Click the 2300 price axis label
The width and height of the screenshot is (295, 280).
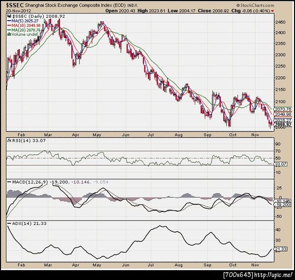tap(280, 55)
